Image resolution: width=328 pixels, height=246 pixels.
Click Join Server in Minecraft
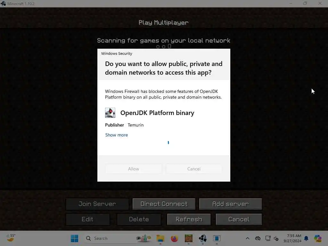tap(97, 204)
